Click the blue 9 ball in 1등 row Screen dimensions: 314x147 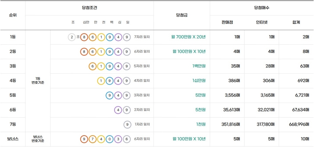pos(110,37)
